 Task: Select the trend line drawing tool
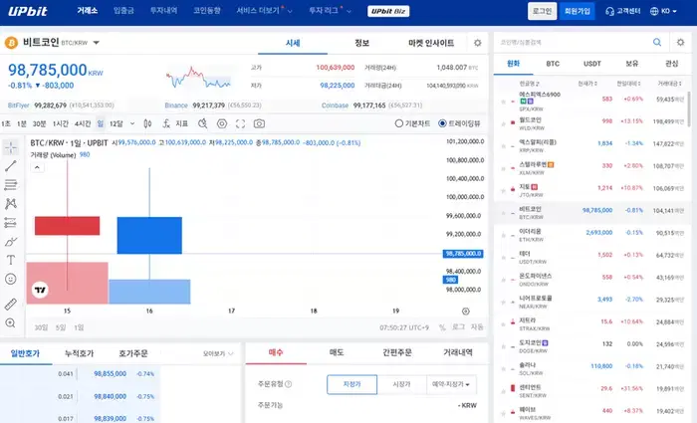(x=11, y=166)
